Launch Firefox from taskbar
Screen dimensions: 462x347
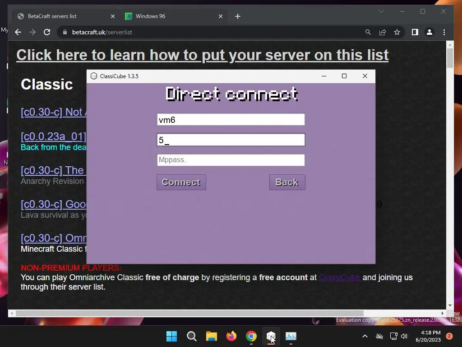[231, 336]
